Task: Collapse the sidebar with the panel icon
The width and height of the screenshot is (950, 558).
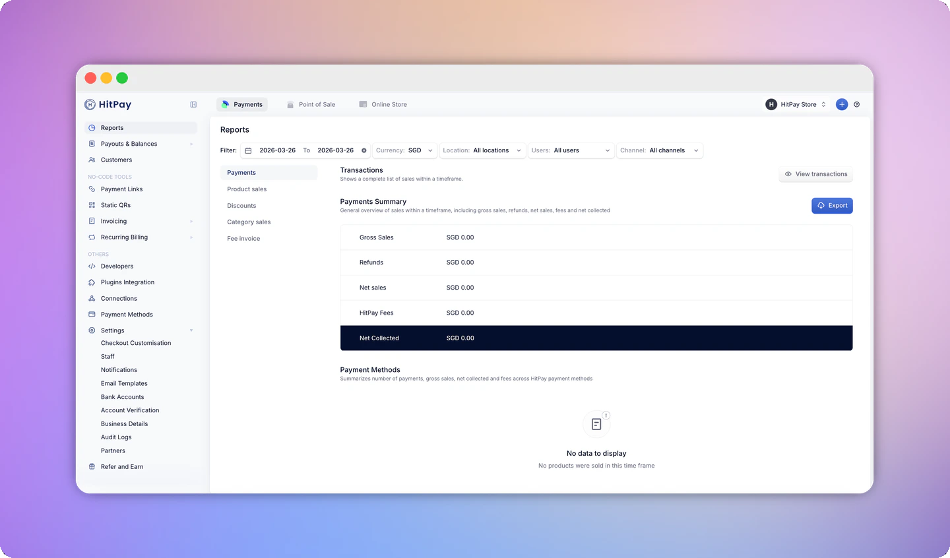Action: coord(193,104)
